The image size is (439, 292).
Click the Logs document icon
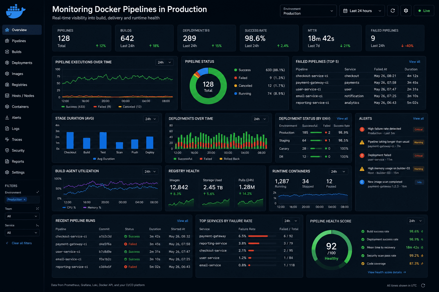pyautogui.click(x=7, y=129)
